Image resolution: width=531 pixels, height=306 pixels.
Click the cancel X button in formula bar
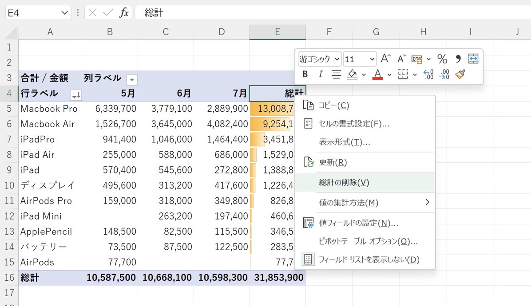92,13
